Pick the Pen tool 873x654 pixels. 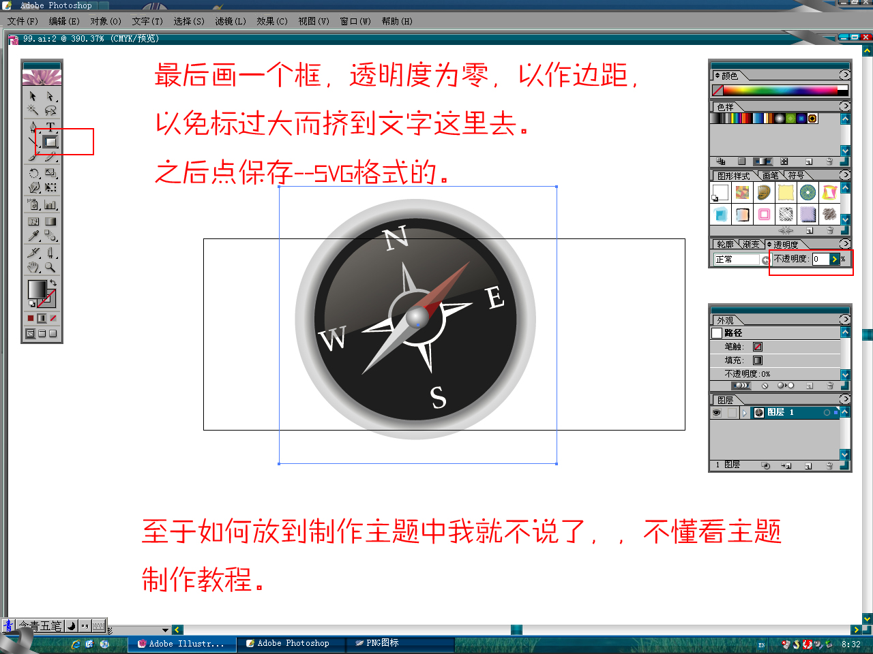(33, 127)
